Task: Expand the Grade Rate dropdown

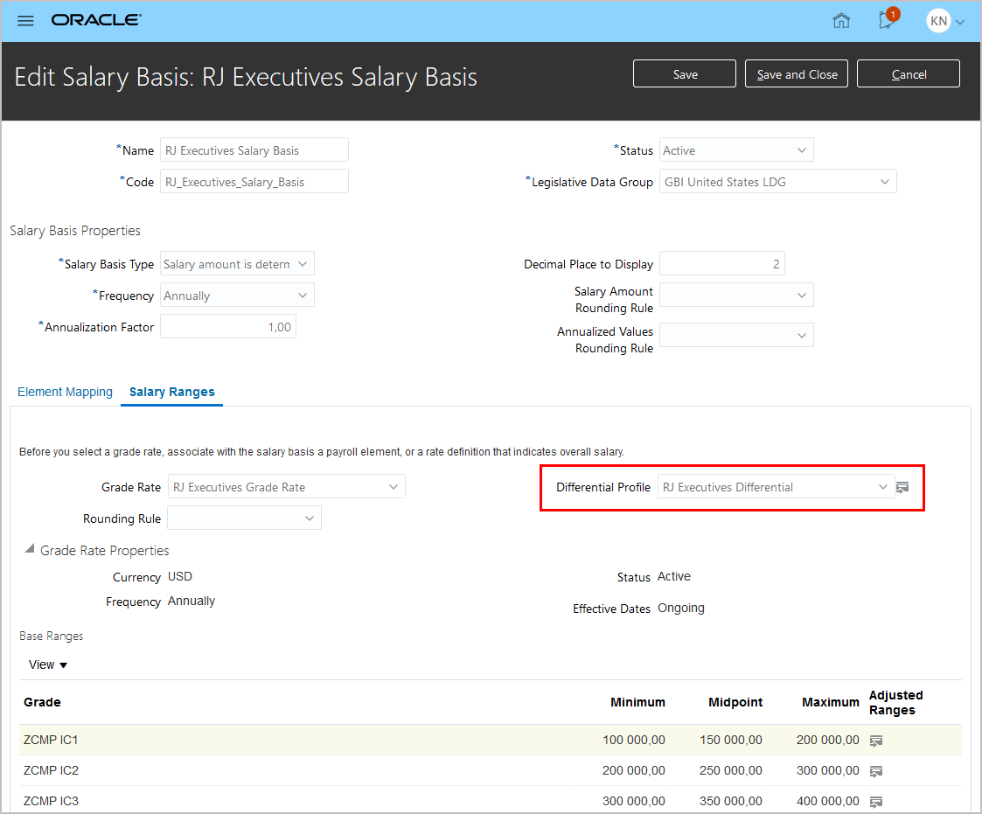Action: 286,487
